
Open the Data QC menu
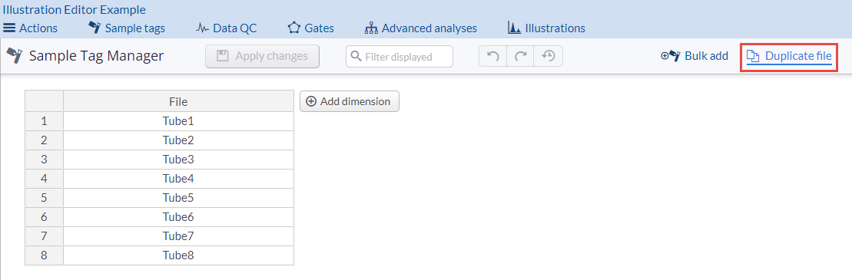tap(227, 28)
